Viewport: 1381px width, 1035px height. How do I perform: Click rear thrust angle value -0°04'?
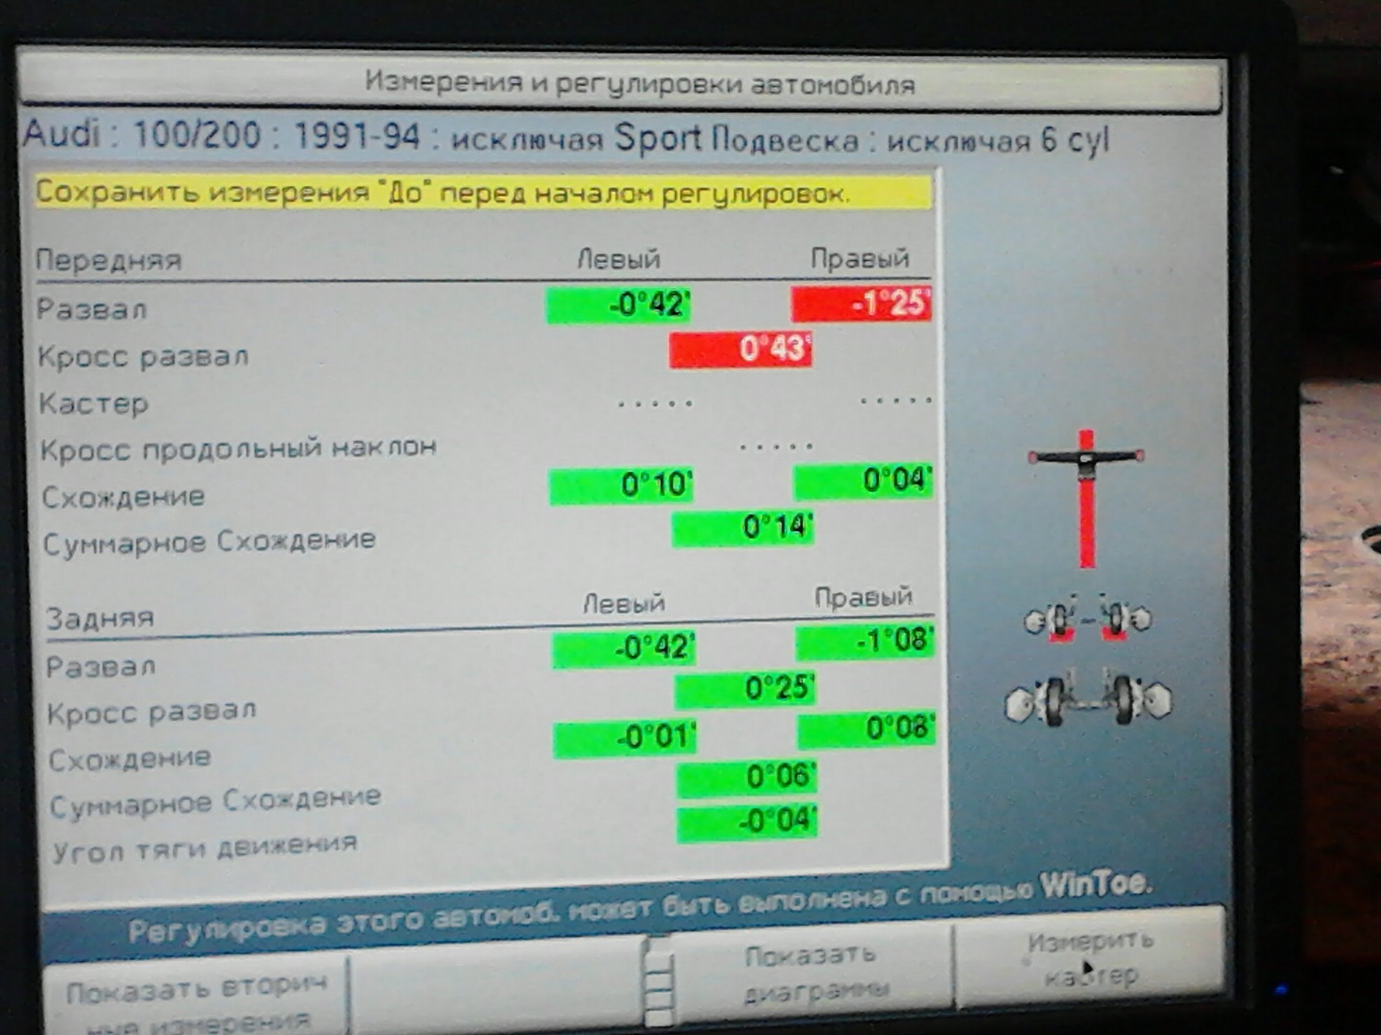pyautogui.click(x=747, y=822)
